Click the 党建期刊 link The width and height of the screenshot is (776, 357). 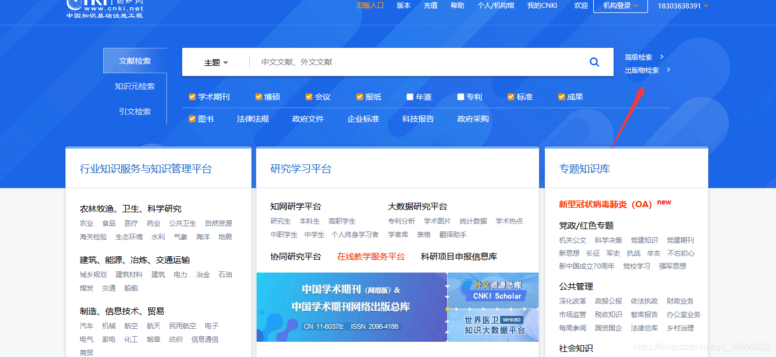(680, 240)
